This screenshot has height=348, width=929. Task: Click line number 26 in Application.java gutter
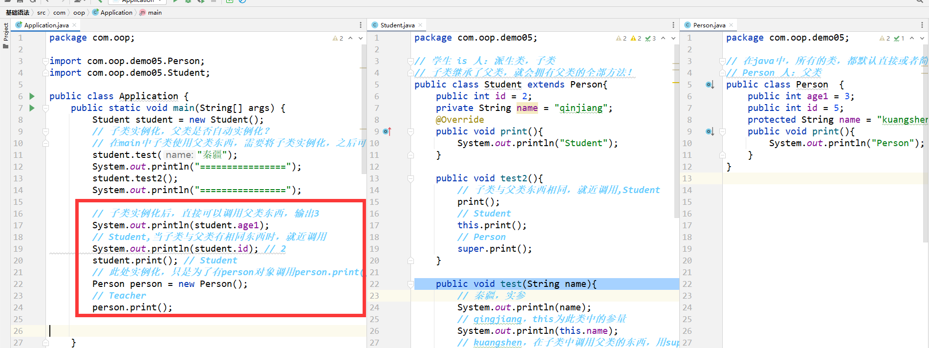coord(18,331)
